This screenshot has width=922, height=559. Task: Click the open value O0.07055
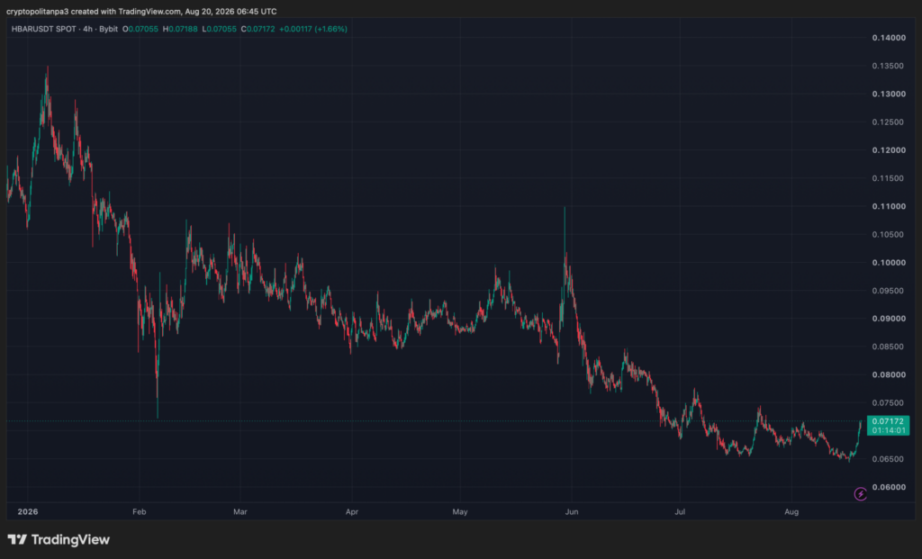[x=140, y=29]
